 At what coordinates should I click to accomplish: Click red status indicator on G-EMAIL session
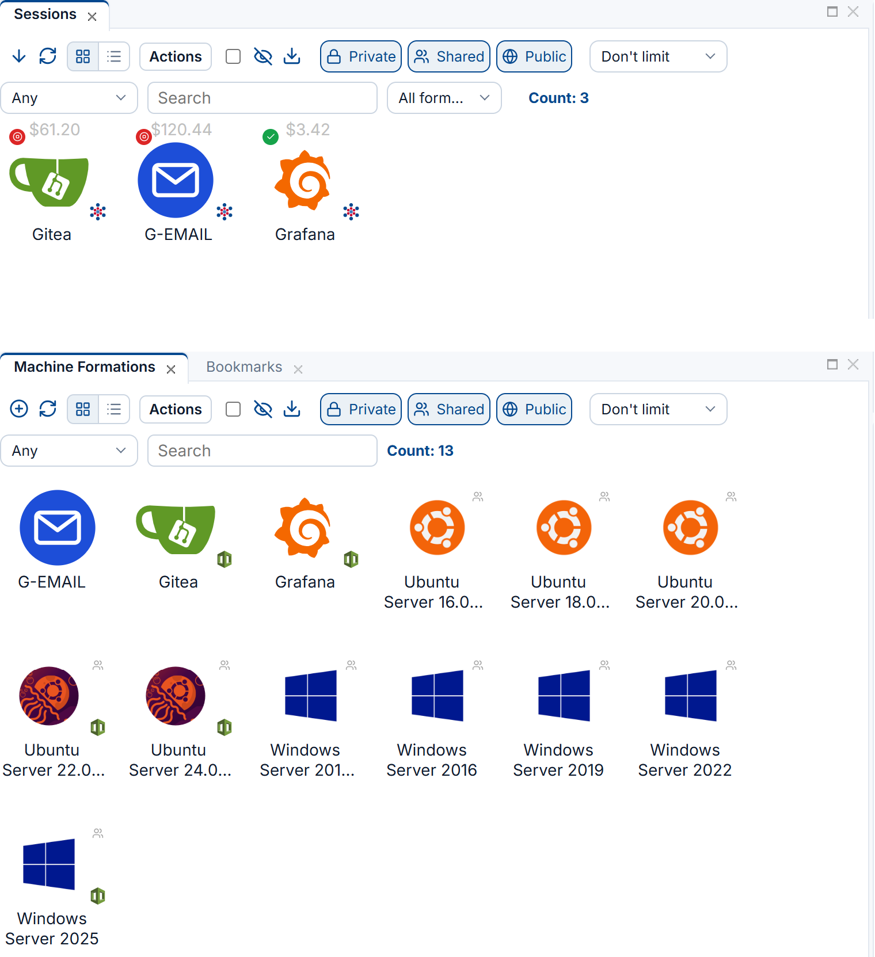(x=144, y=136)
